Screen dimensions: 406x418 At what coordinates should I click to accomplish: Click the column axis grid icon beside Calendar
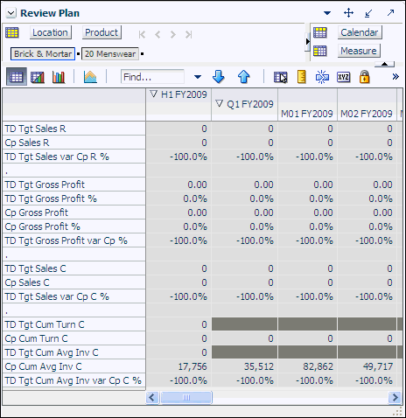[320, 32]
